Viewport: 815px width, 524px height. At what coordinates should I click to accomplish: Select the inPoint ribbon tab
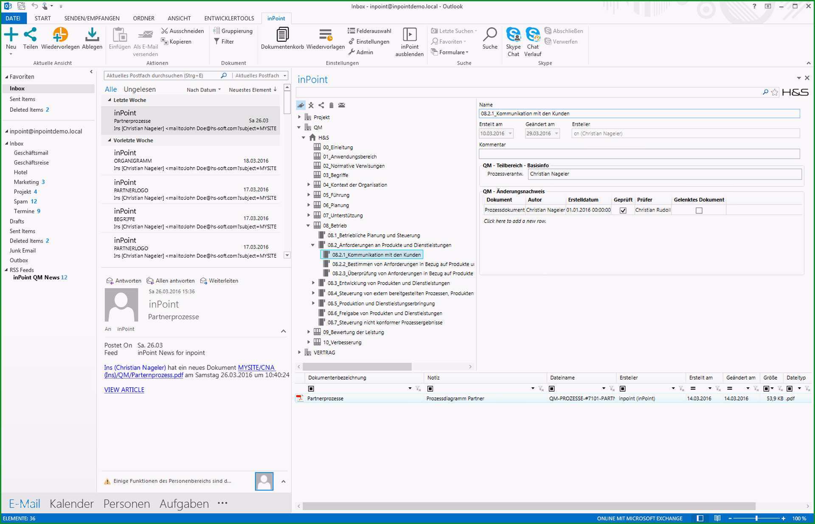[275, 18]
